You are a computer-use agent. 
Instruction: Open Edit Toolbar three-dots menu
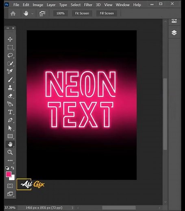[x=10, y=160]
